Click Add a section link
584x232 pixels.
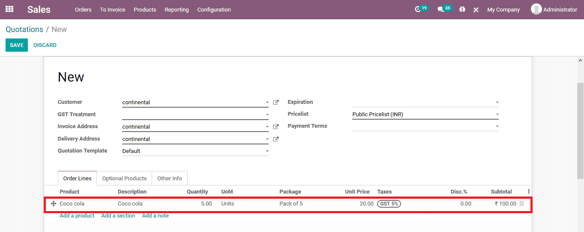pyautogui.click(x=118, y=216)
